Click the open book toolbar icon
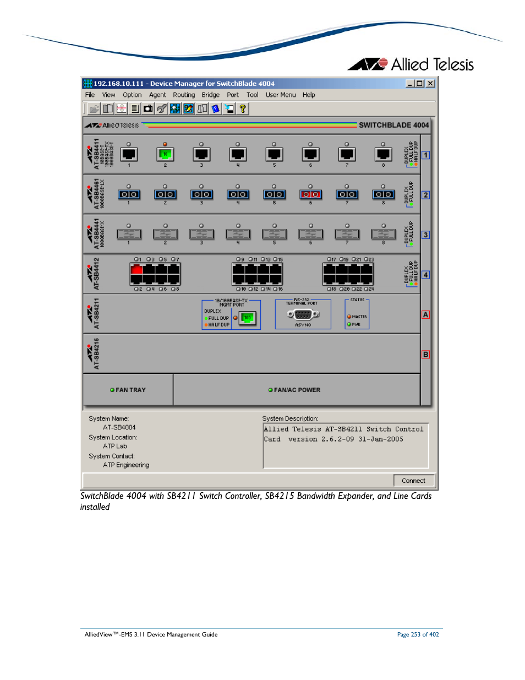Viewport: 525px width, 680px height. coord(108,108)
